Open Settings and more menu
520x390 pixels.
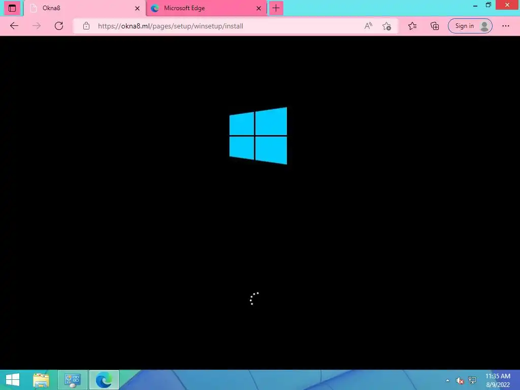point(505,26)
